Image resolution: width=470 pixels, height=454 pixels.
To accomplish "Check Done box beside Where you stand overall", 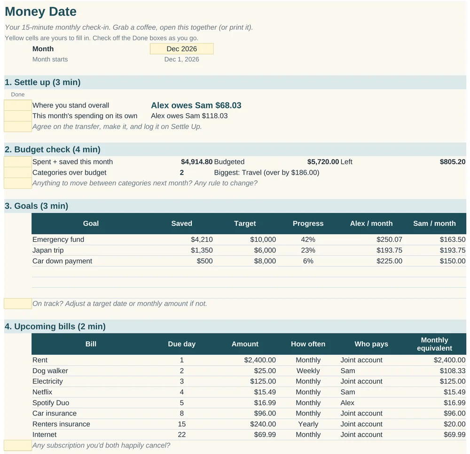I will point(18,106).
